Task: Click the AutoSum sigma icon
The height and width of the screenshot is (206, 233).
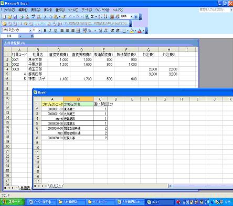Action: click(92, 17)
